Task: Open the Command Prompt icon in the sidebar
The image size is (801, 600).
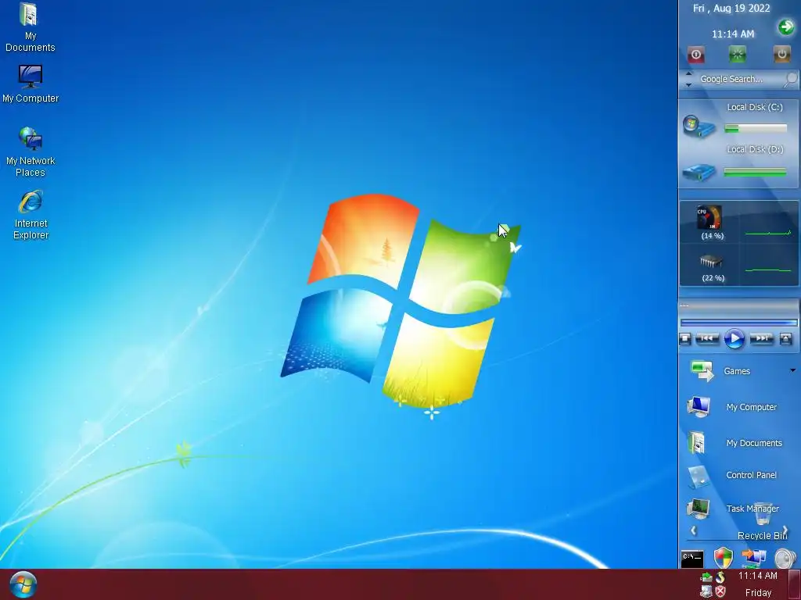Action: pyautogui.click(x=692, y=559)
